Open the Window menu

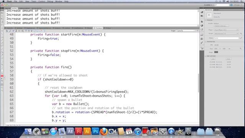(59, 1)
